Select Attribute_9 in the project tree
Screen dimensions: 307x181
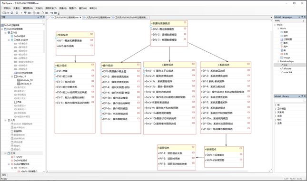pos(24,84)
